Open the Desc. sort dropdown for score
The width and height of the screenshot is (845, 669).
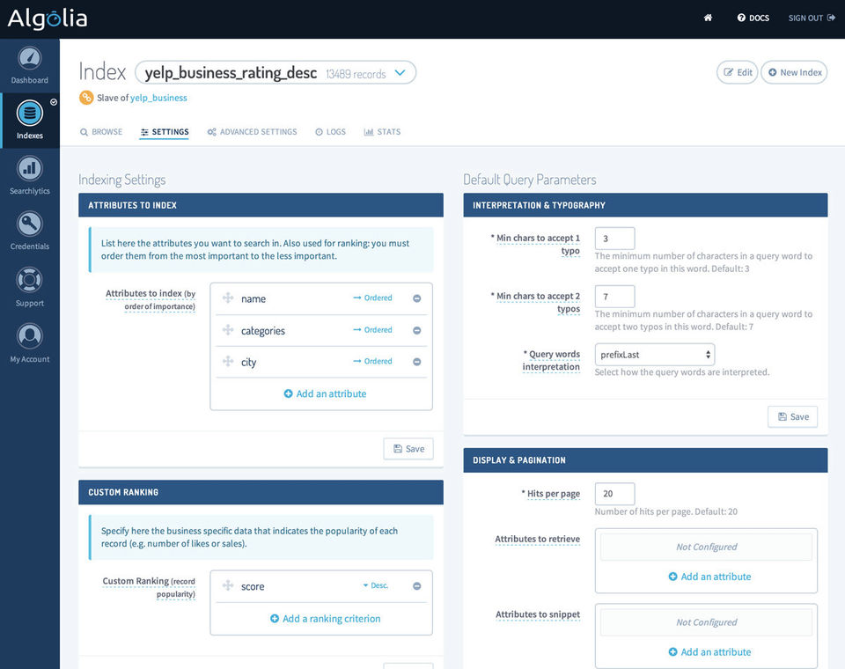tap(375, 585)
